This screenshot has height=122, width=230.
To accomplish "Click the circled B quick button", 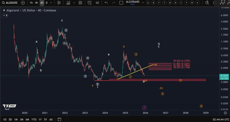I will coord(154,3).
